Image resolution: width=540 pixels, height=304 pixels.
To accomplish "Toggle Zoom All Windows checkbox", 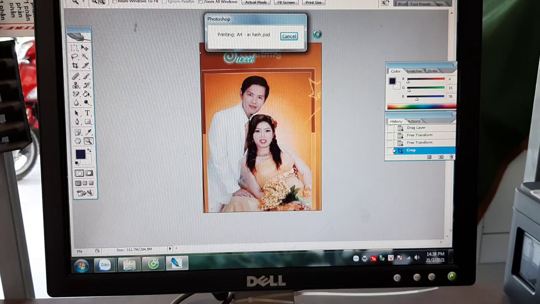I will [x=200, y=2].
